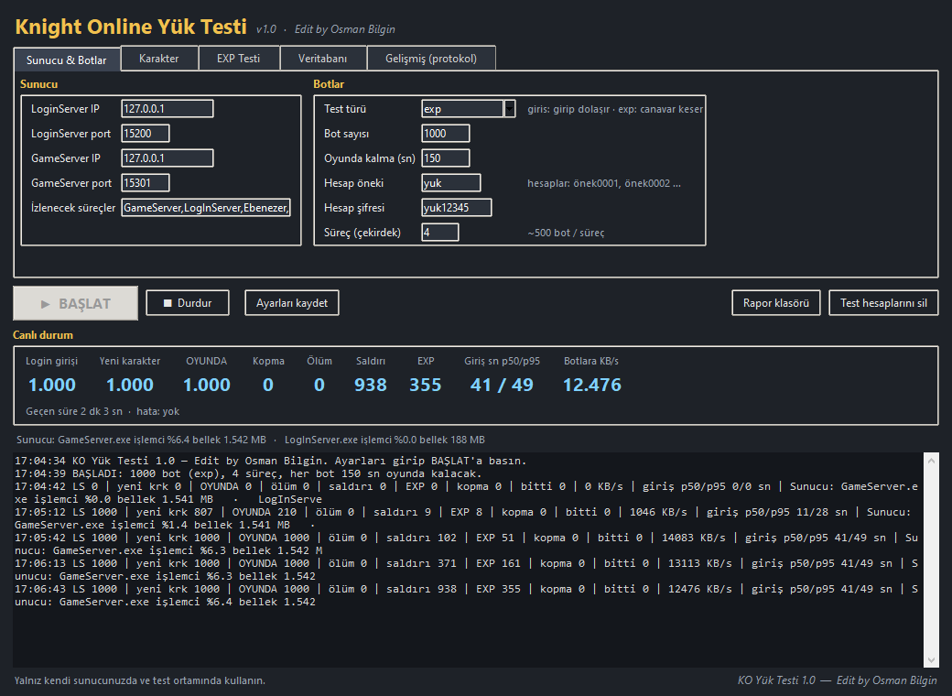Select the GameServer IP field

(167, 158)
